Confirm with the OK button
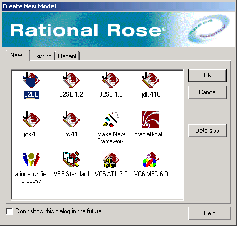Image resolution: width=237 pixels, height=226 pixels. [x=207, y=75]
